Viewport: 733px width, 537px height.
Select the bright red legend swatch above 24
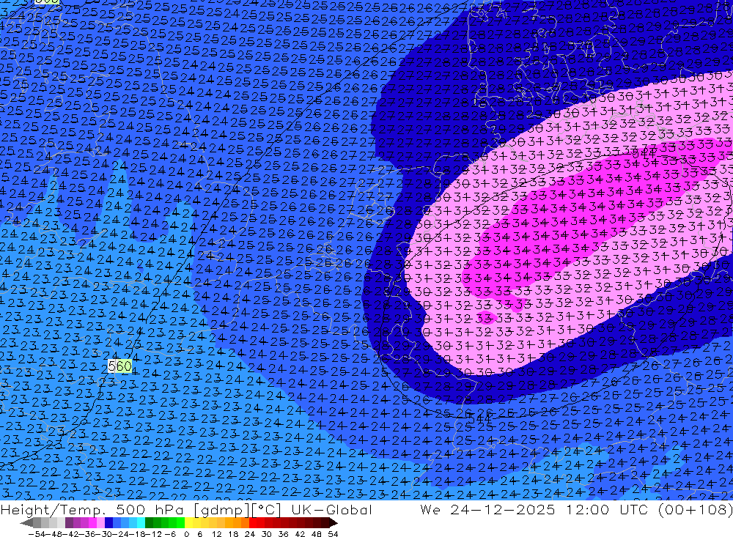tap(253, 522)
